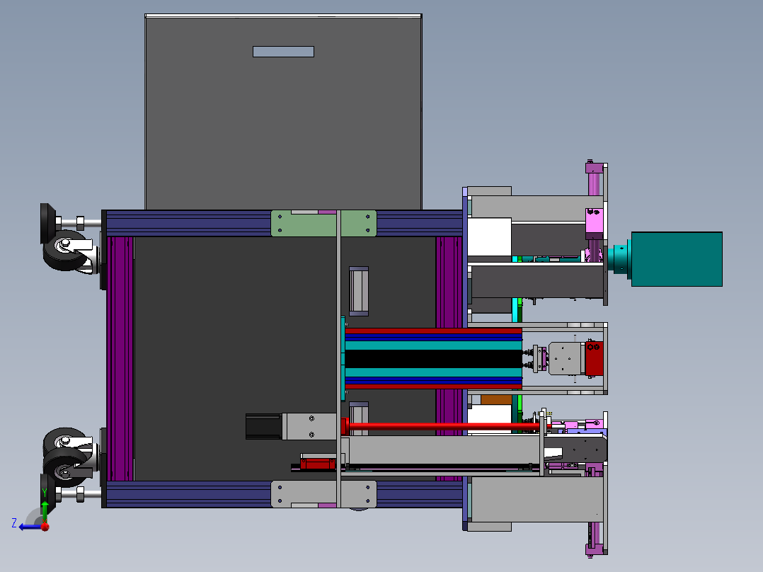763x572 pixels.
Task: Click the rectangular handle slot in the gray panel
Action: (x=283, y=52)
